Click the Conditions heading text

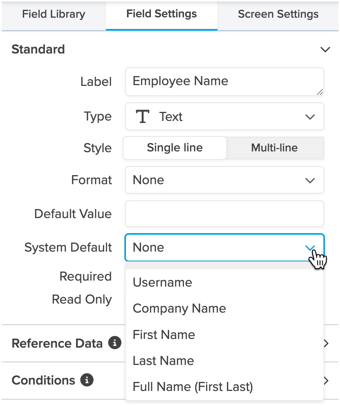click(x=43, y=381)
